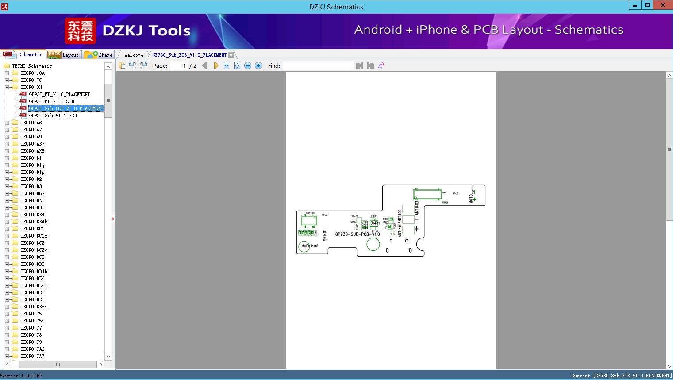Select the TECNO B1 folder
The image size is (673, 380).
click(x=31, y=158)
